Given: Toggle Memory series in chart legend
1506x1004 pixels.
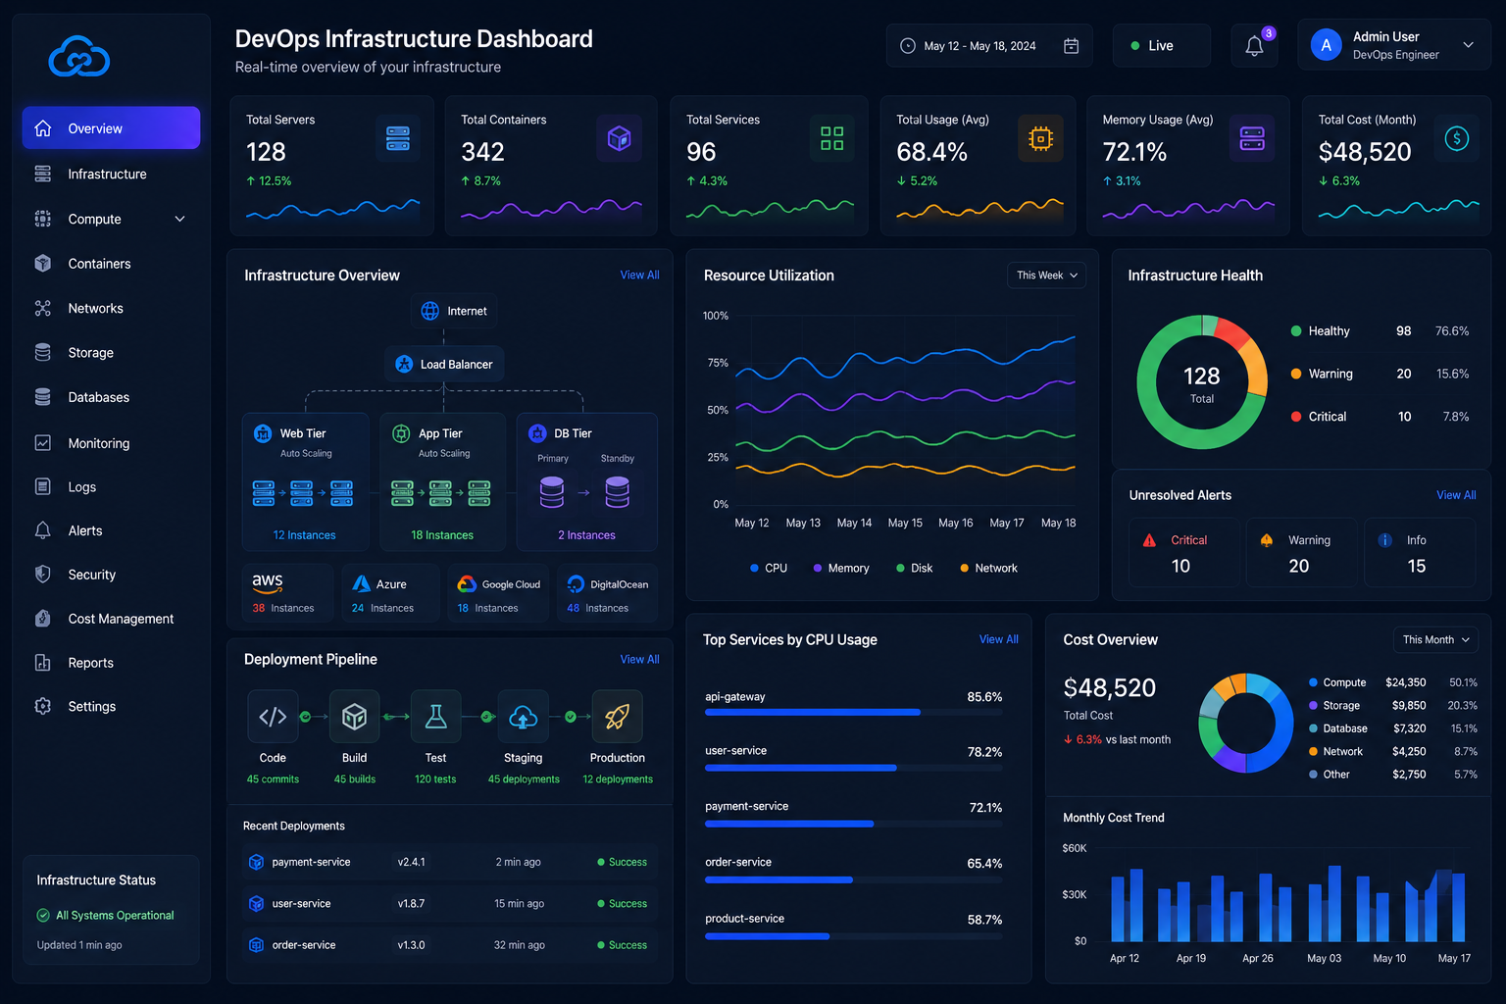Looking at the screenshot, I should tap(841, 569).
